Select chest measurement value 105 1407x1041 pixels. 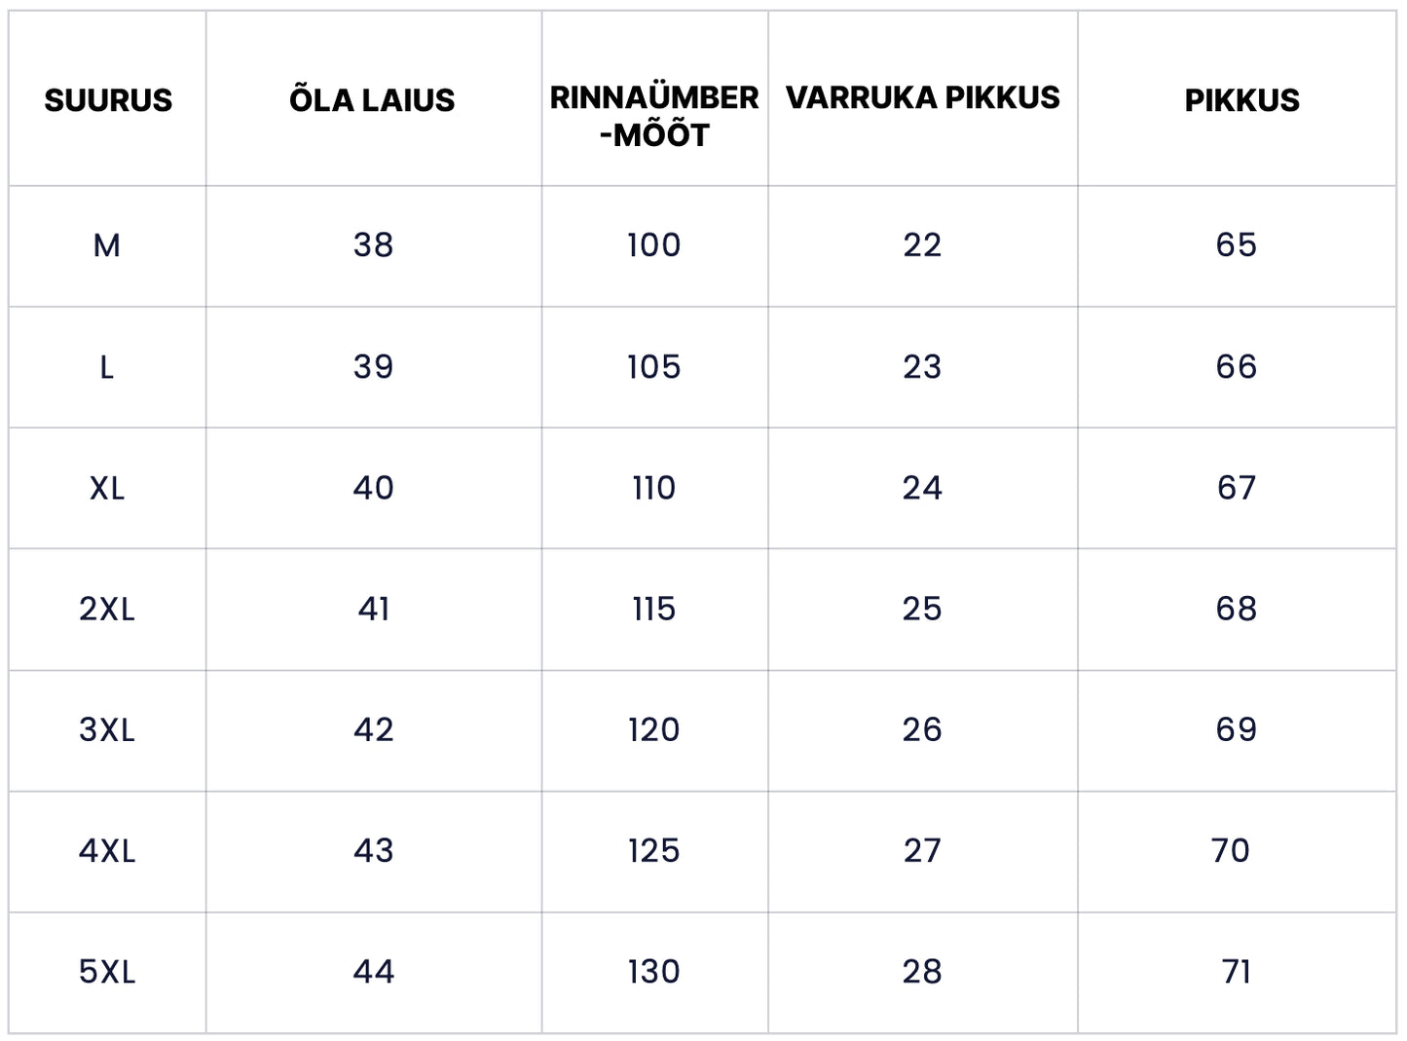click(653, 367)
